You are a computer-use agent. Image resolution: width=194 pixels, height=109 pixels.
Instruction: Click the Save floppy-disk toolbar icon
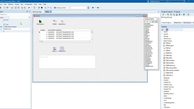click(12, 8)
